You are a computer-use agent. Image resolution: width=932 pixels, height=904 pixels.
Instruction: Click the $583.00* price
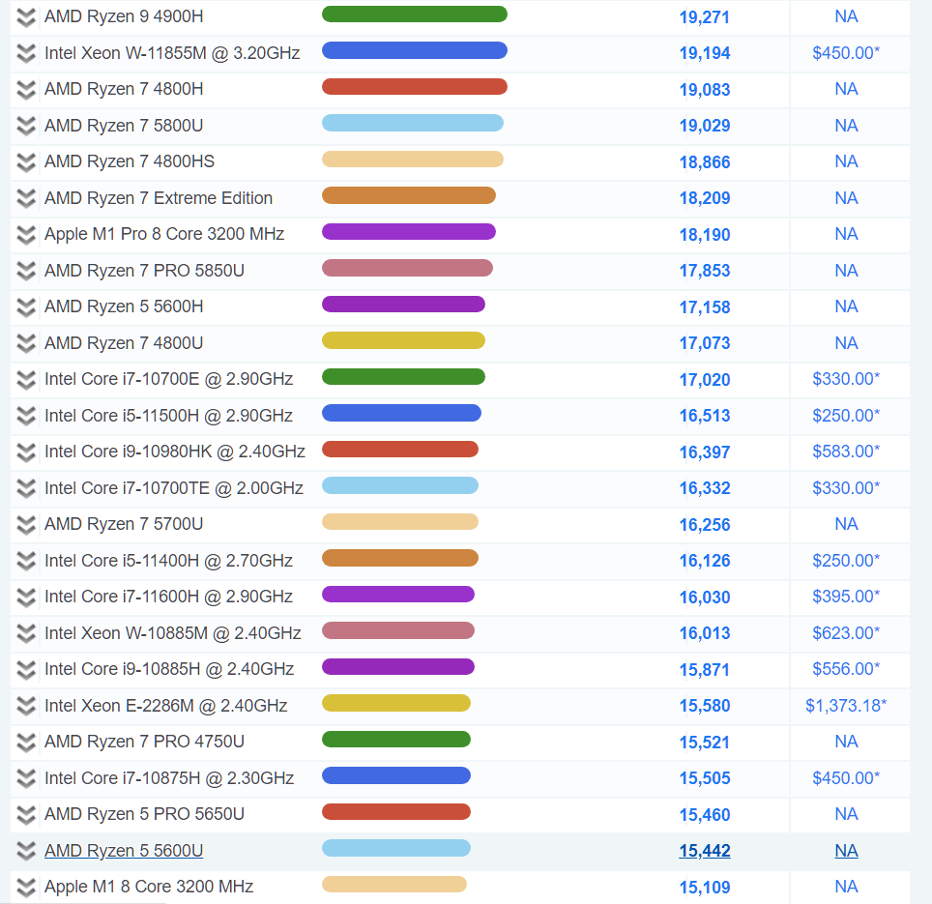(x=846, y=452)
